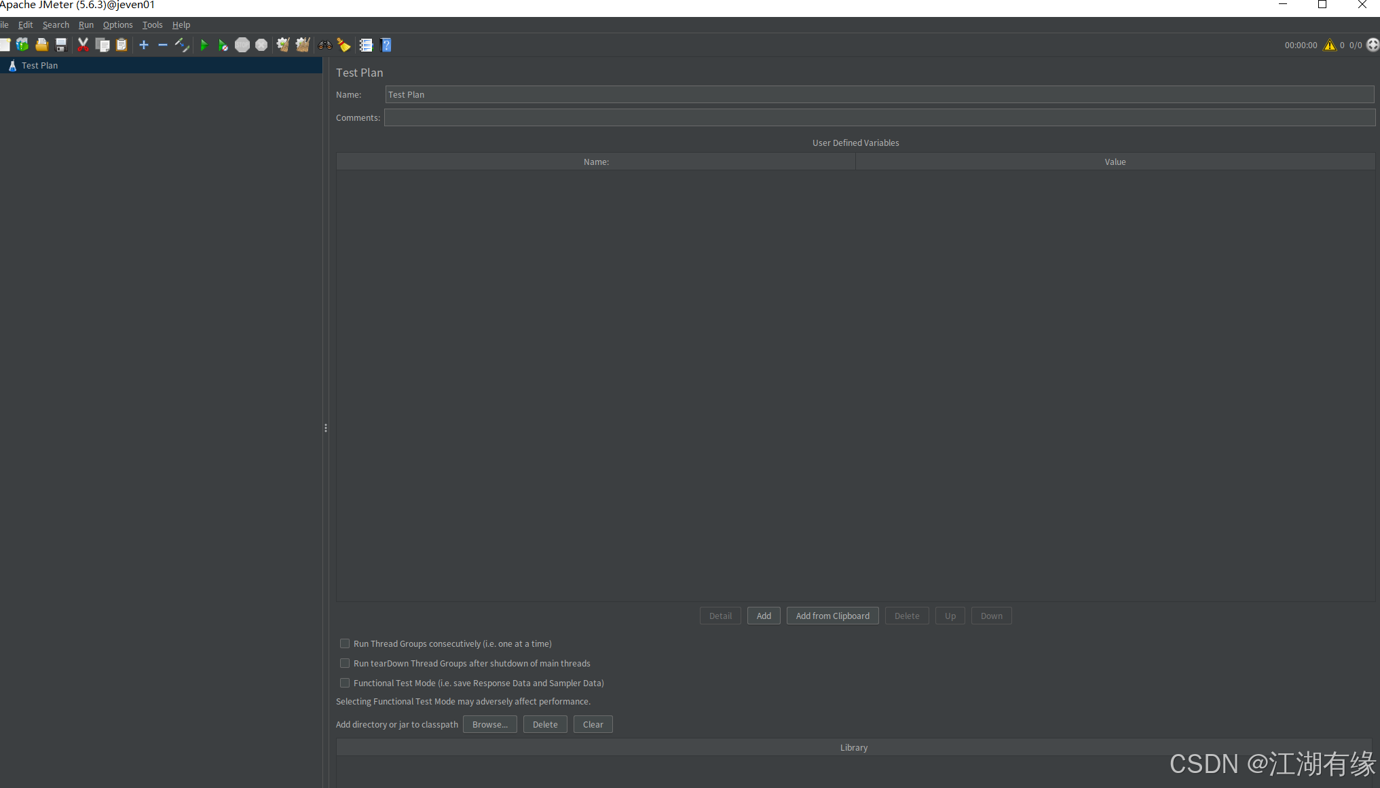Start the test with green play icon
The height and width of the screenshot is (788, 1380).
pos(204,45)
